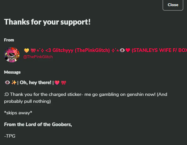The width and height of the screenshot is (187, 145).
Task: Click the -TPG signature text
Action: [x=10, y=136]
